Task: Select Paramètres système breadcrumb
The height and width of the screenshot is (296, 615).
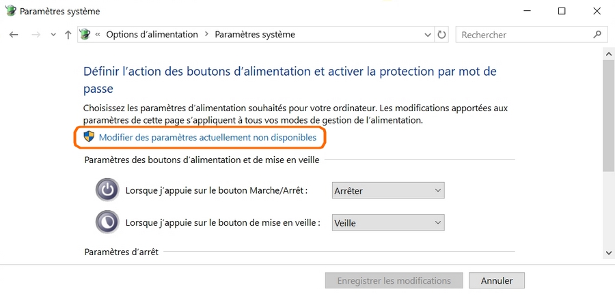Action: [255, 35]
